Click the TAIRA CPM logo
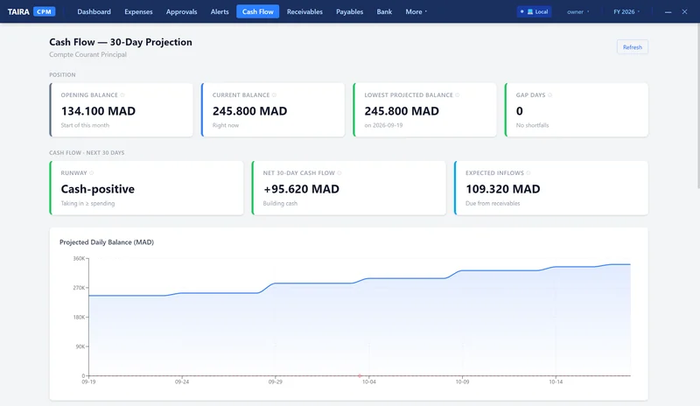The width and height of the screenshot is (700, 406). pyautogui.click(x=31, y=11)
